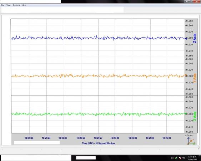Click the Y Axis label

coord(195,78)
